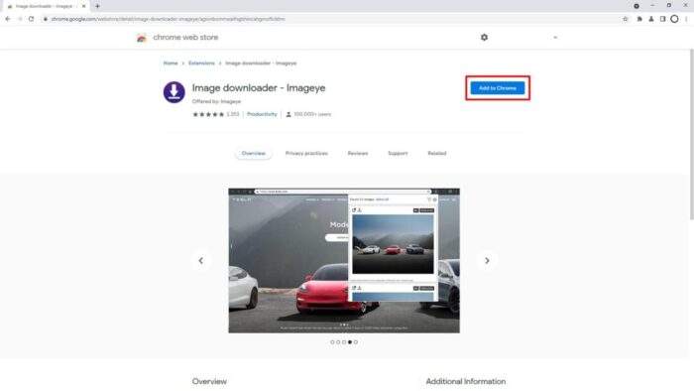This screenshot has width=694, height=391.
Task: Click the Chrome Web Store rainbow logo
Action: pos(141,38)
